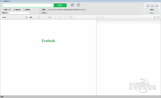Switch to 区模式 zone mode tab
The height and width of the screenshot is (98, 161).
coord(152,10)
